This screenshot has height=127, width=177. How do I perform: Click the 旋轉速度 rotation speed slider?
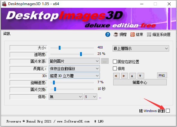click(x=72, y=83)
